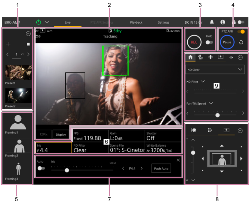
Task: Collapse the preset panel with the chevron
Action: [x=28, y=33]
